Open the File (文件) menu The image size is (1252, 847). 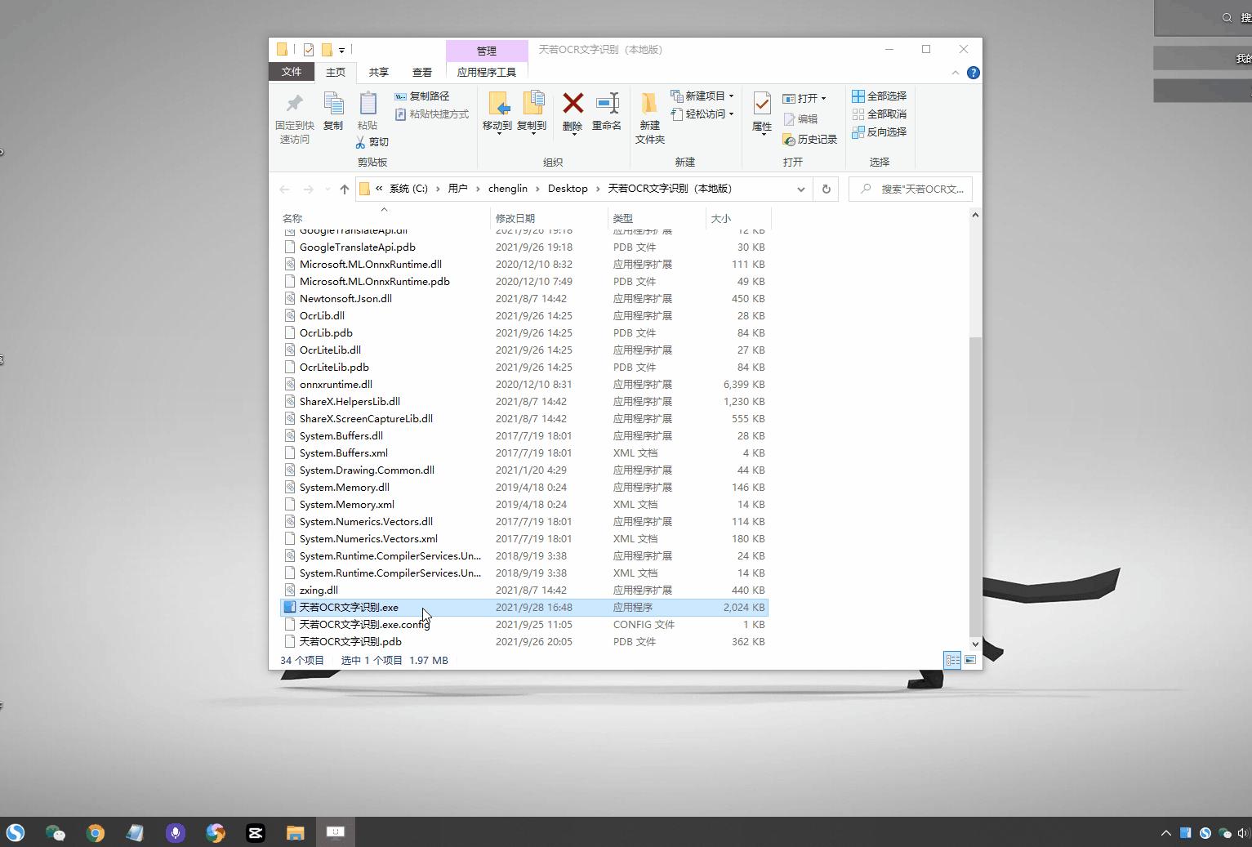coord(292,72)
